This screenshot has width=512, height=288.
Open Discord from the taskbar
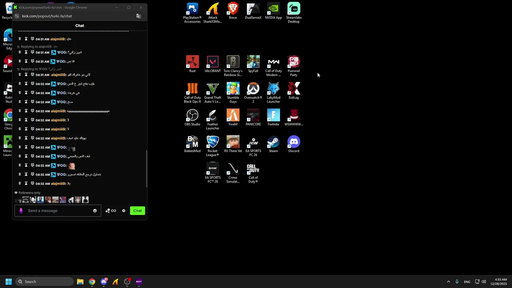(x=104, y=282)
